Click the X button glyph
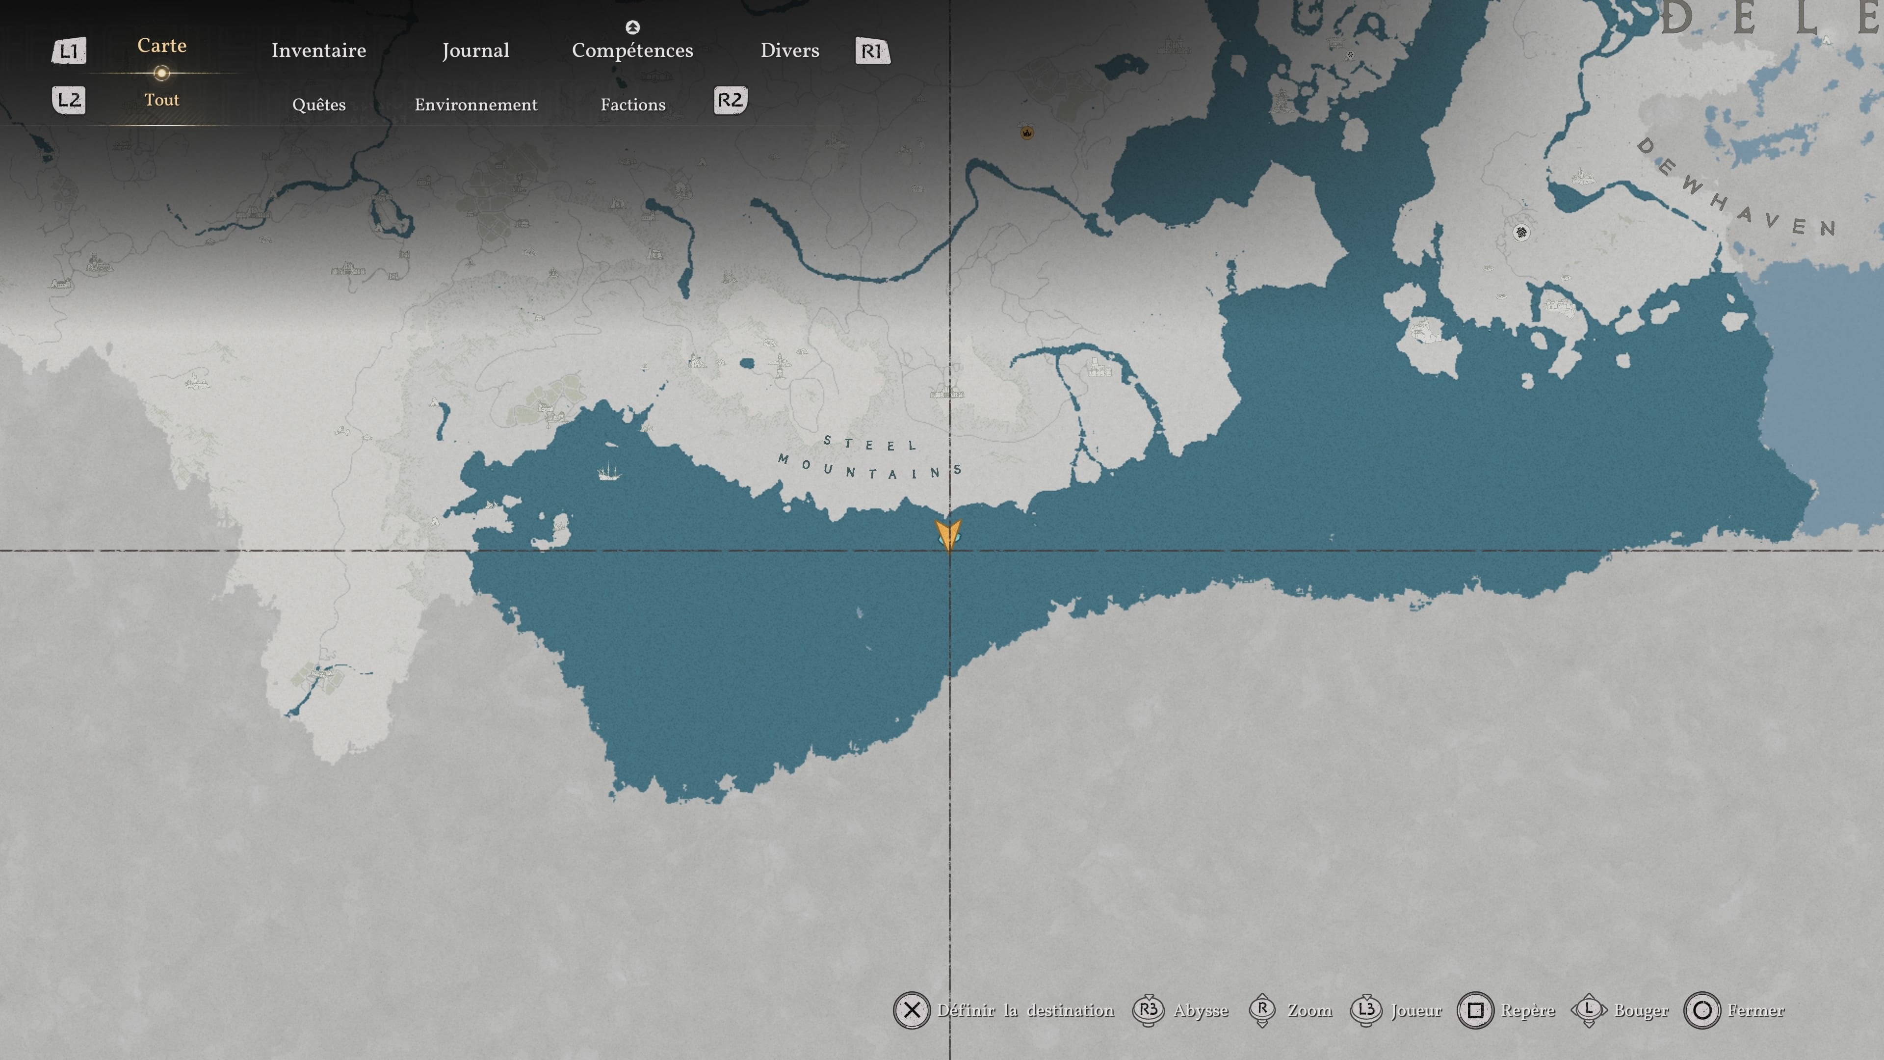Screen dimensions: 1884x1060 pyautogui.click(x=911, y=1010)
